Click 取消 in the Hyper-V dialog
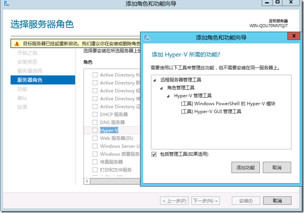Image resolution: width=304 pixels, height=213 pixels. 277,168
